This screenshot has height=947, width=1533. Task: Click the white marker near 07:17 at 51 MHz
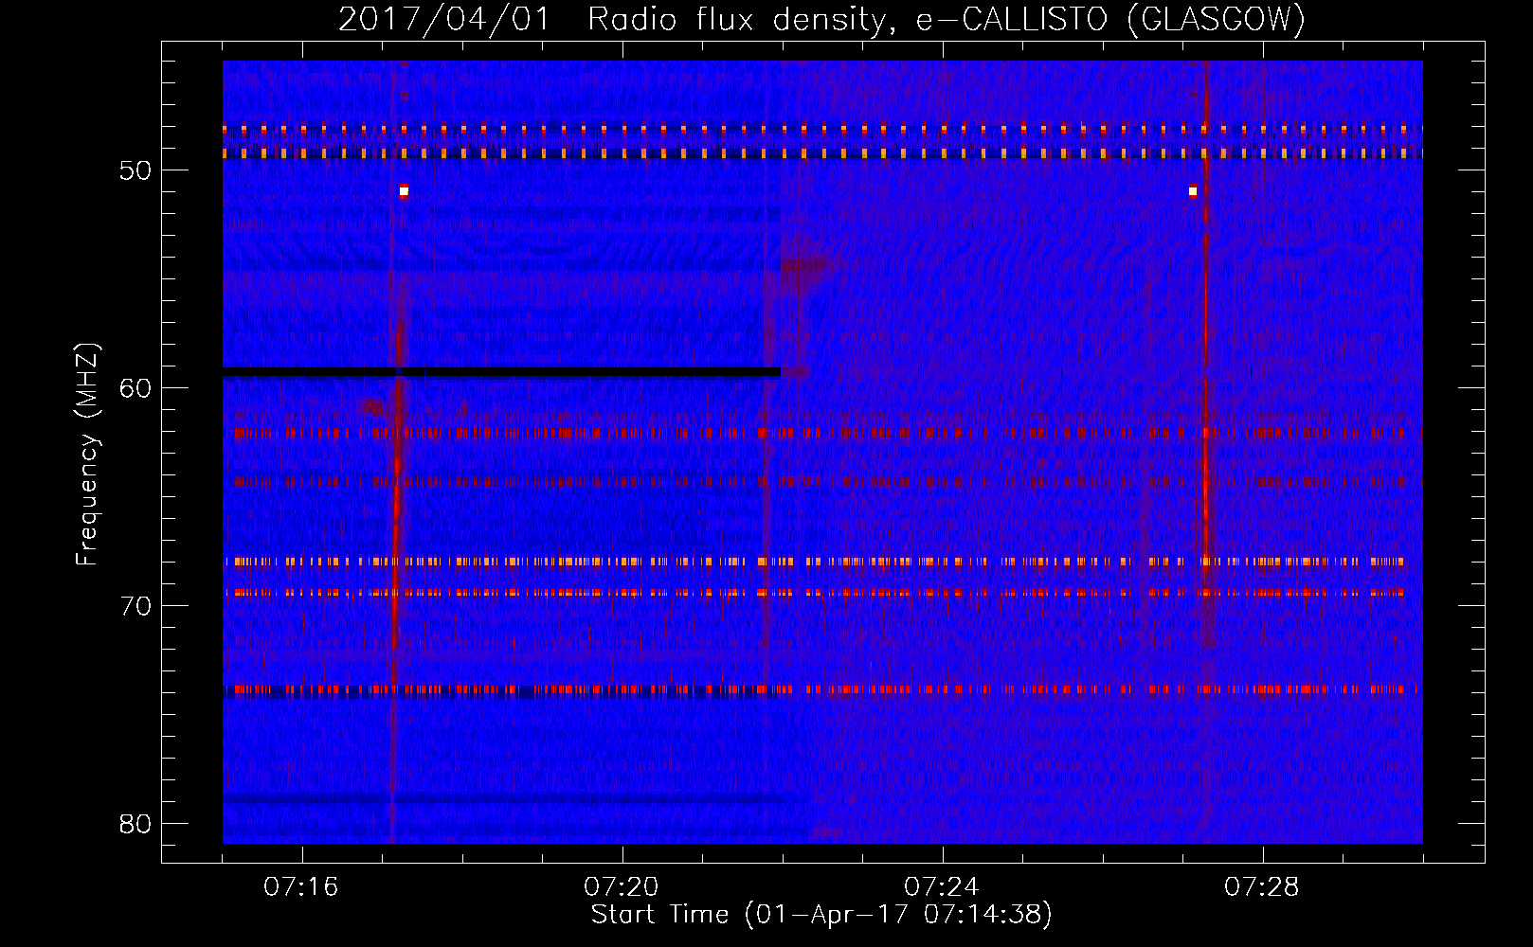tap(404, 191)
